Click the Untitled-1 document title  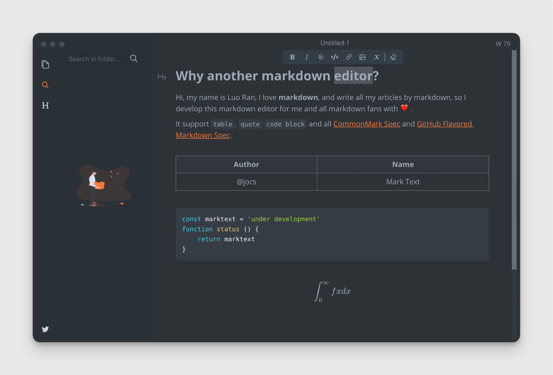(335, 43)
